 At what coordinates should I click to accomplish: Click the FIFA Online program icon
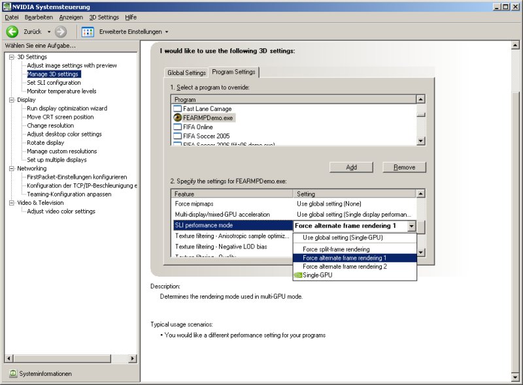178,127
